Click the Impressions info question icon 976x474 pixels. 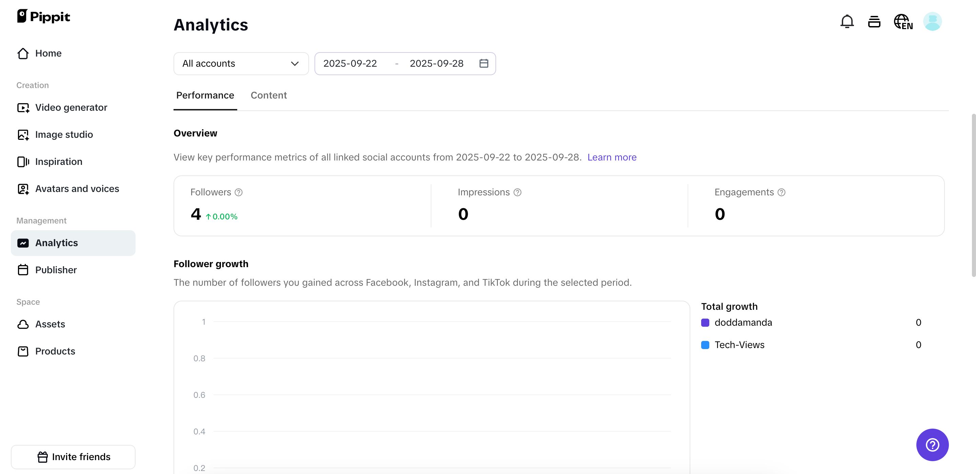[x=517, y=192]
